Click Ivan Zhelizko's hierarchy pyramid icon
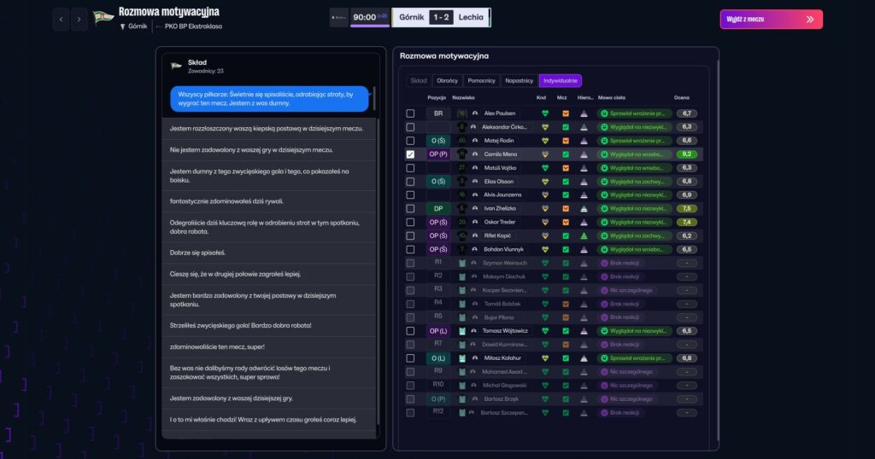Screen dimensions: 875x459 point(584,208)
